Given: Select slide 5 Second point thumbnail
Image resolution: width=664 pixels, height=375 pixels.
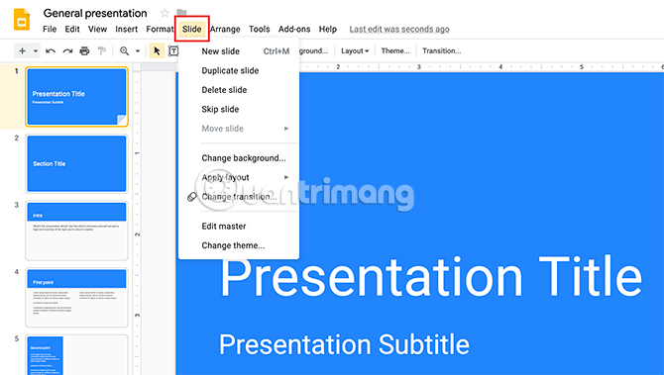Looking at the screenshot, I should pyautogui.click(x=76, y=355).
